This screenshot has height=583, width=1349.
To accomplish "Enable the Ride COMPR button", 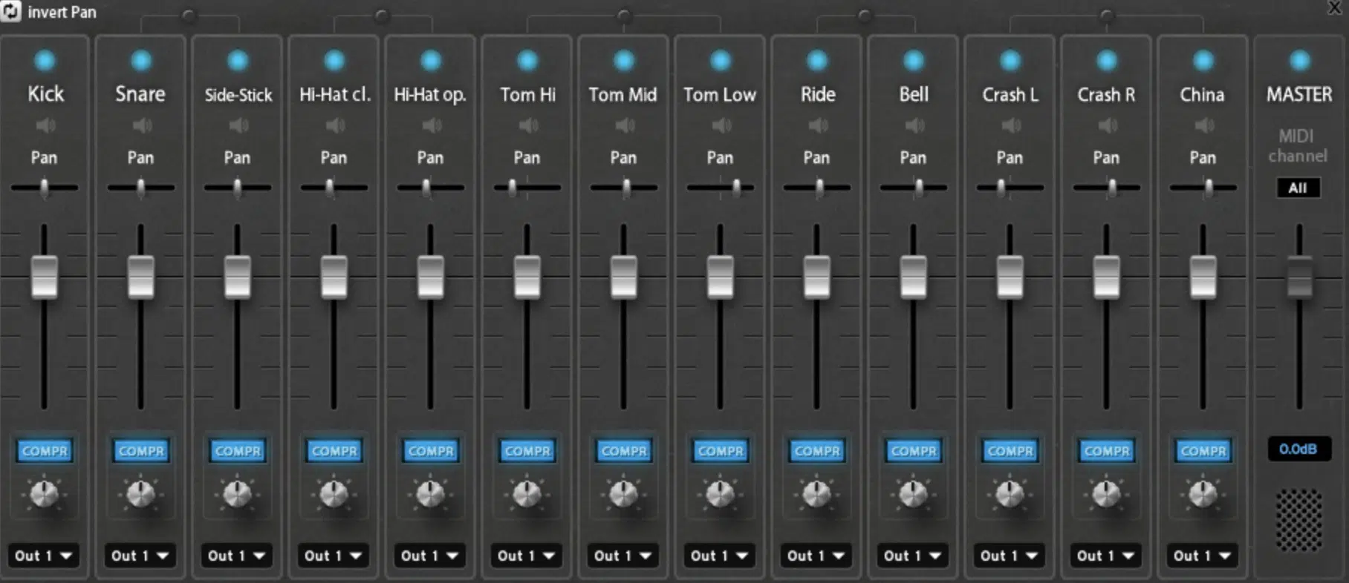I will coord(817,451).
